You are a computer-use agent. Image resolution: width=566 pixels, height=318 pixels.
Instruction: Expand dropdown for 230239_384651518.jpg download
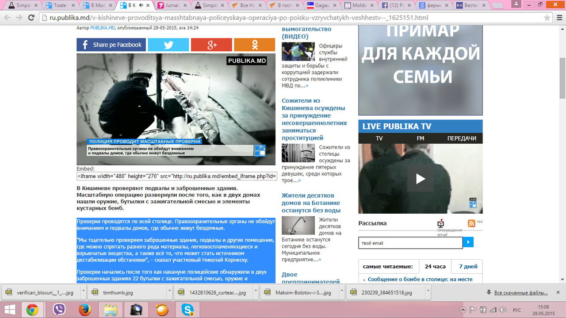point(428,292)
